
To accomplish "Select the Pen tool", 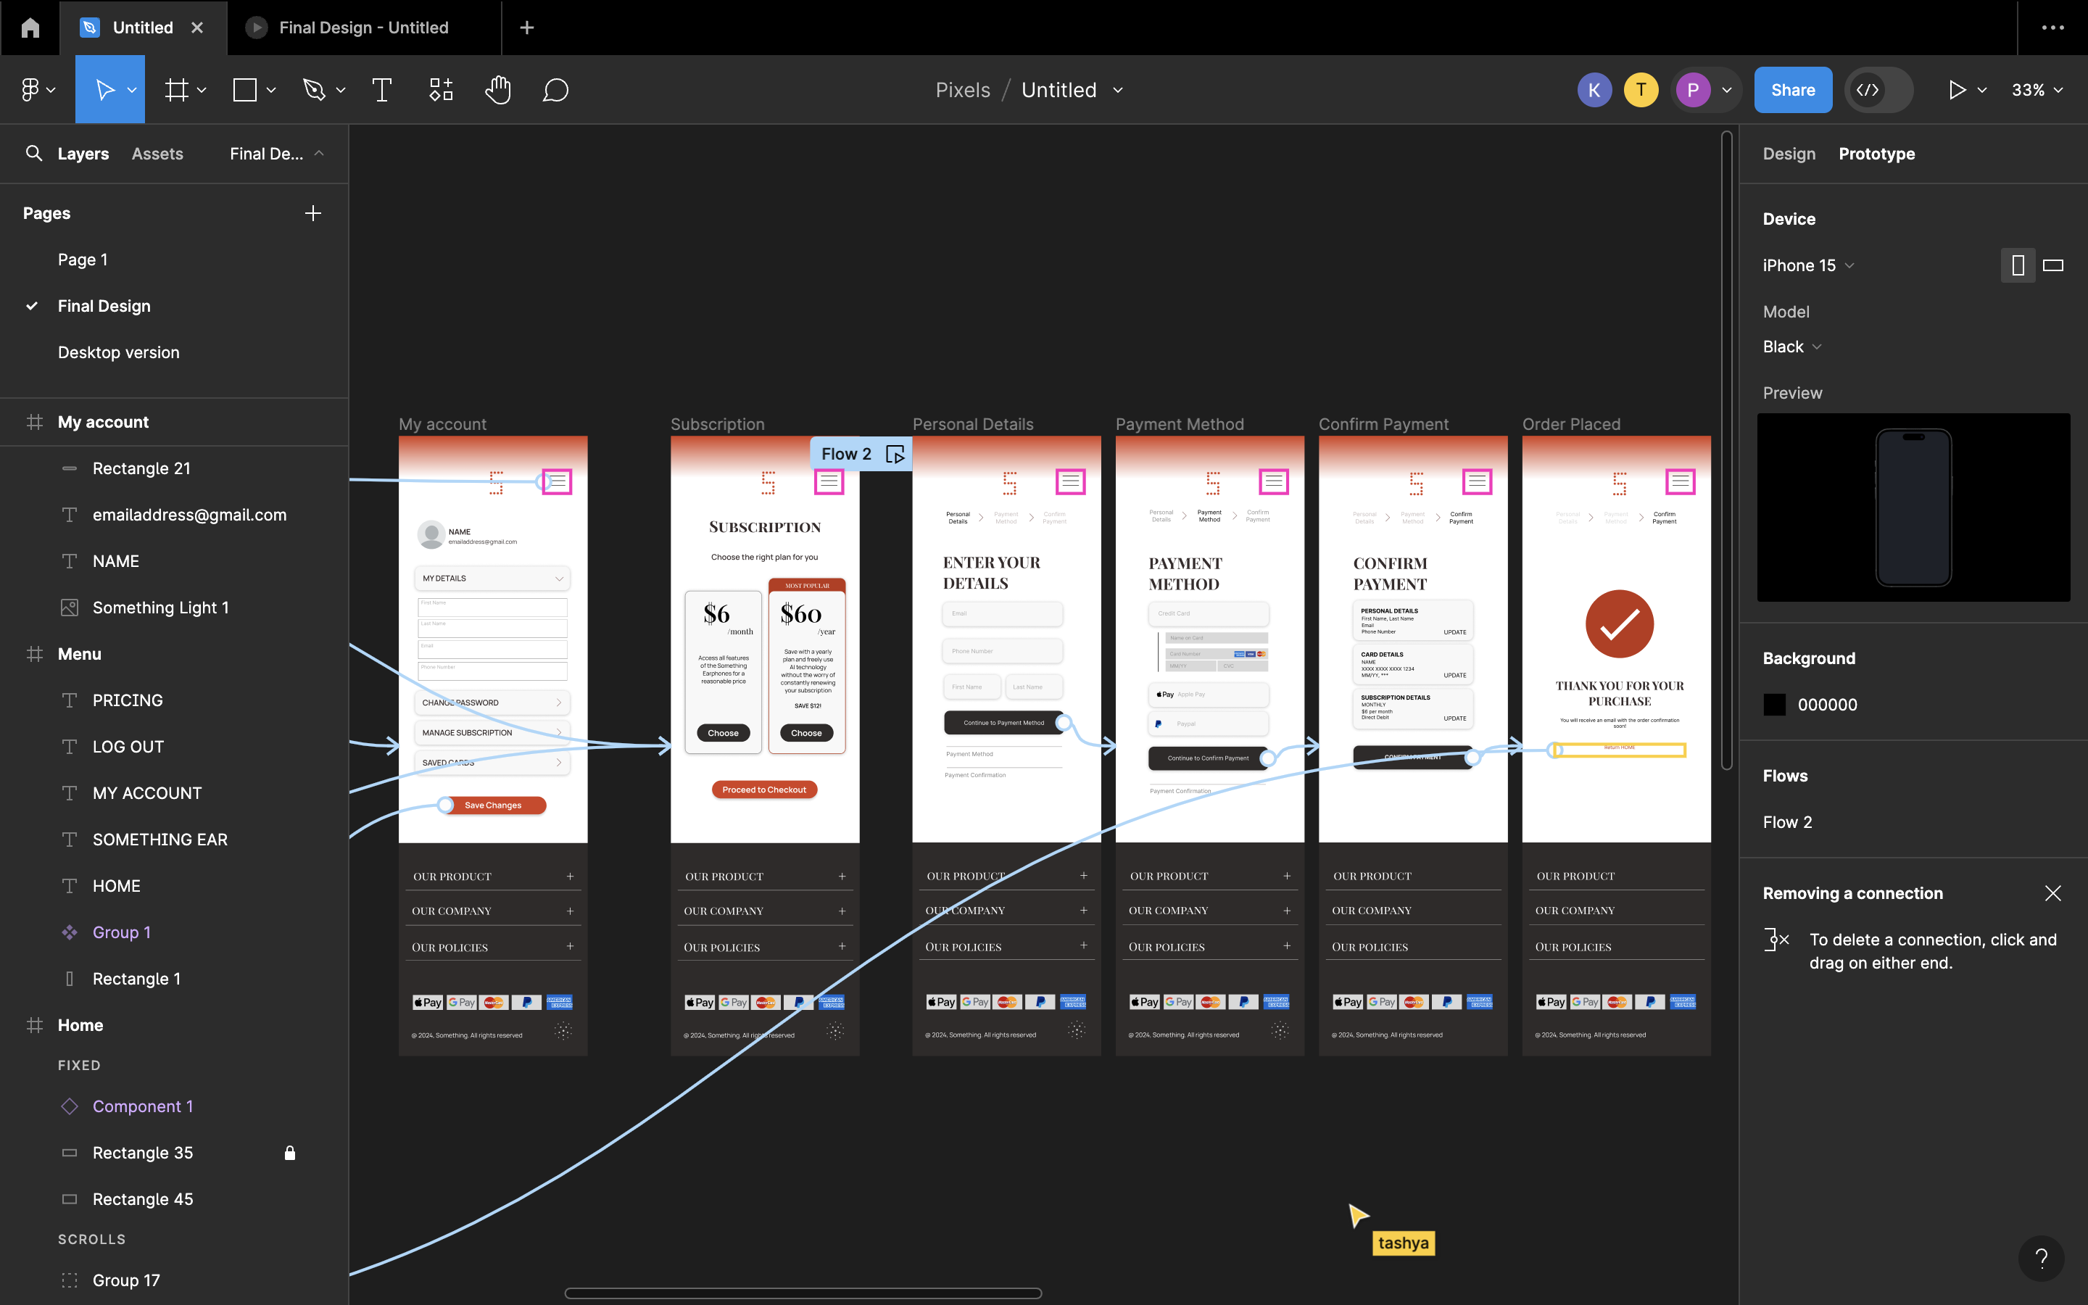I will [x=314, y=90].
